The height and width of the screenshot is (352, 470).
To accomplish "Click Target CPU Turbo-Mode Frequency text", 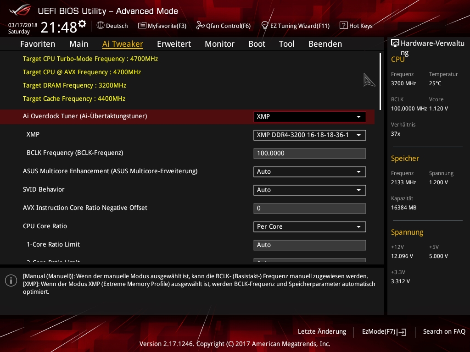I will coord(90,59).
